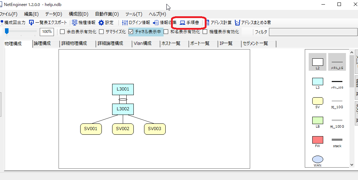This screenshot has height=180, width=358.
Task: Click the zoom slider handle
Action: click(7, 31)
